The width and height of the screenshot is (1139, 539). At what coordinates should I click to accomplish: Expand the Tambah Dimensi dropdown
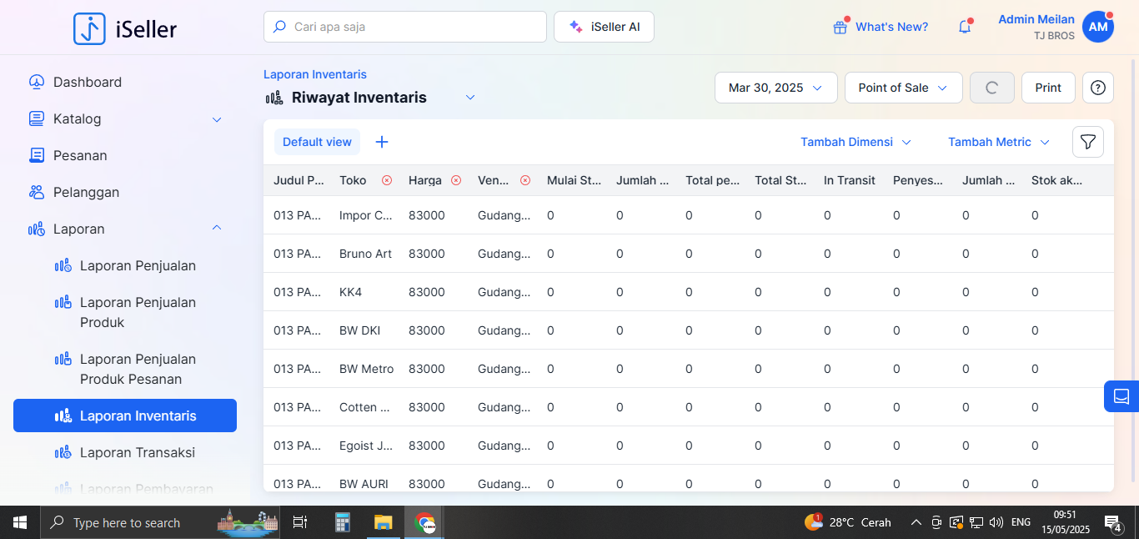click(x=856, y=142)
